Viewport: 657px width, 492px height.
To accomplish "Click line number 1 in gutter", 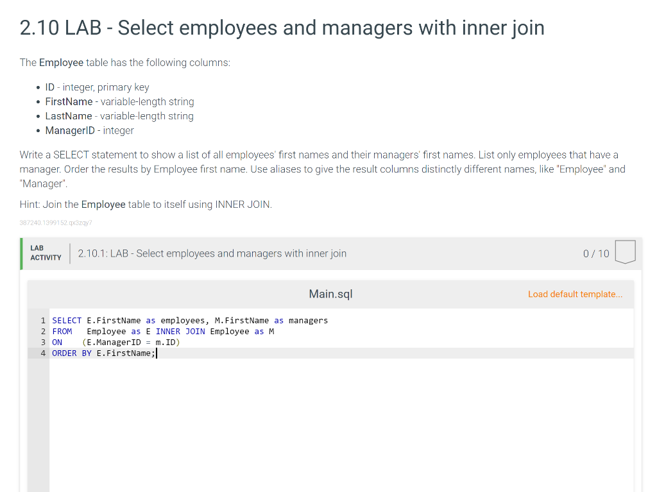I will point(43,321).
